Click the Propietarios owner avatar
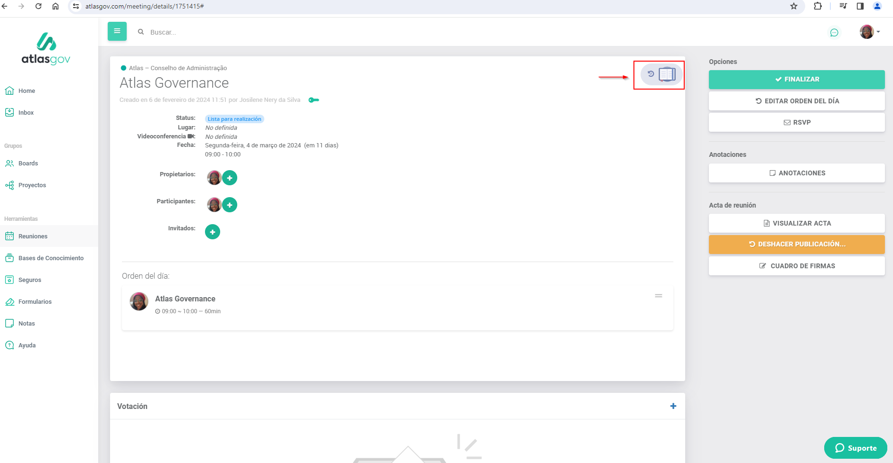This screenshot has height=463, width=893. pyautogui.click(x=214, y=178)
